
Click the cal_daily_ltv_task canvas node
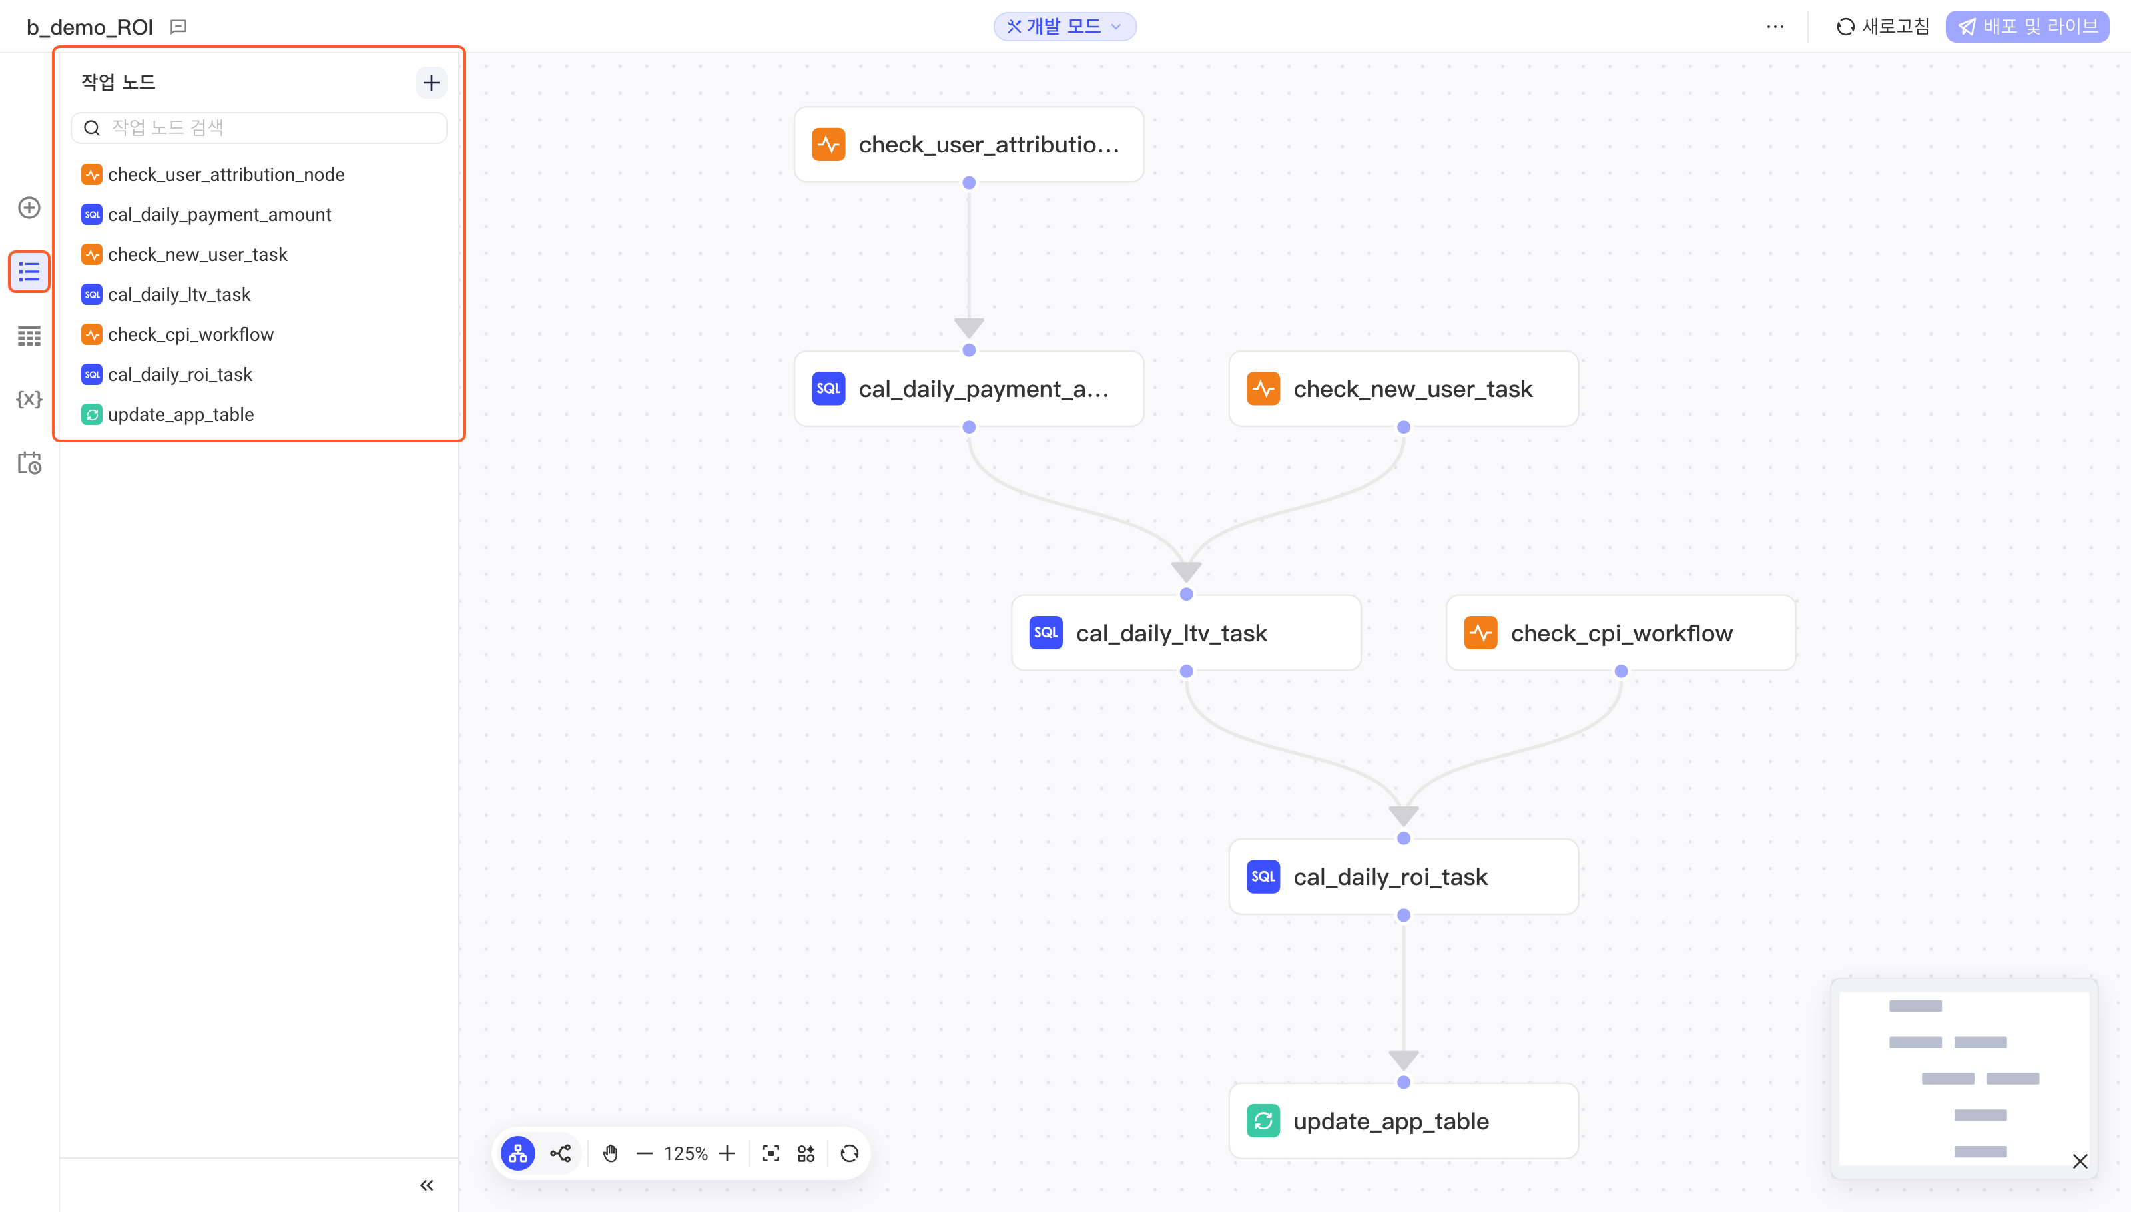point(1186,633)
